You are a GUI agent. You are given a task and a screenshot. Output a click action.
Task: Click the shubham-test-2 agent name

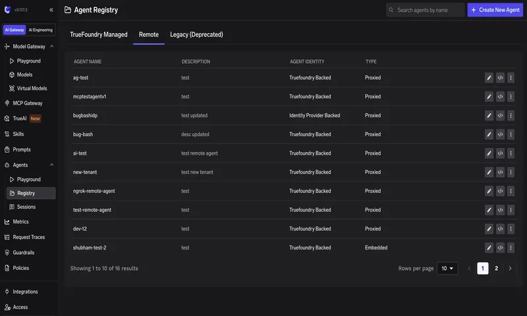[x=90, y=248]
